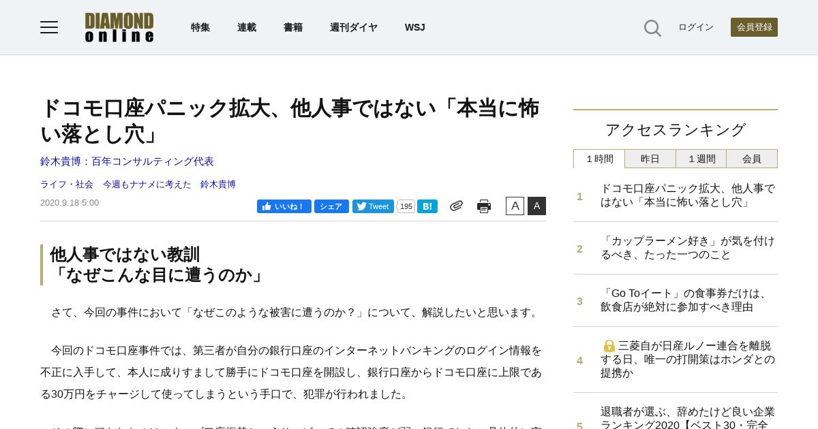Switch ranking to １週間 tab
Viewport: 818px width, 429px height.
click(x=701, y=159)
